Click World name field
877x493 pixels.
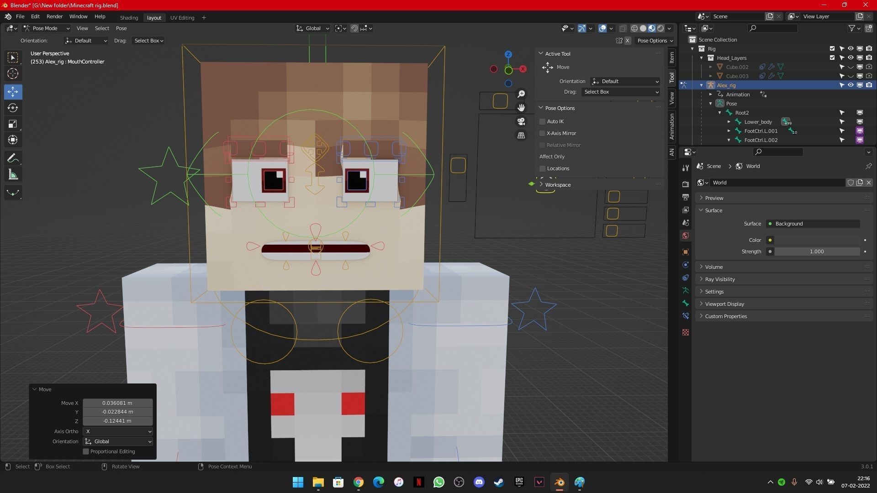point(777,183)
